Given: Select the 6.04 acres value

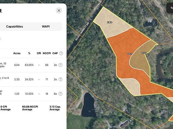Looking at the screenshot, I should (17, 65).
